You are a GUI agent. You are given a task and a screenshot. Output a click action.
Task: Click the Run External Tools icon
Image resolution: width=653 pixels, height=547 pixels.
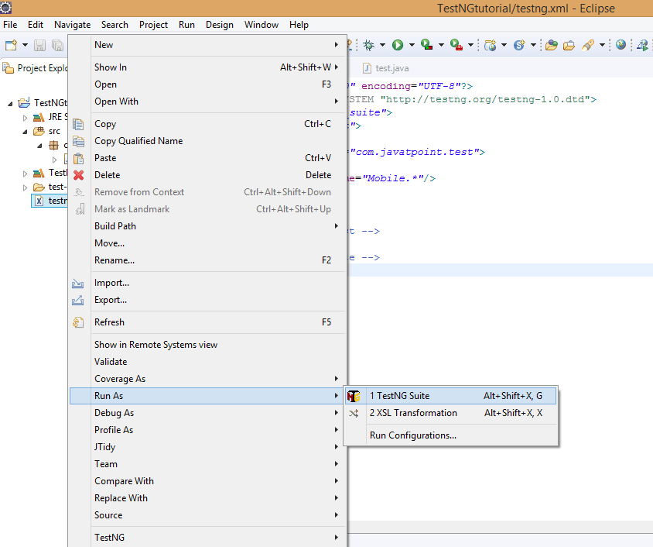point(456,45)
